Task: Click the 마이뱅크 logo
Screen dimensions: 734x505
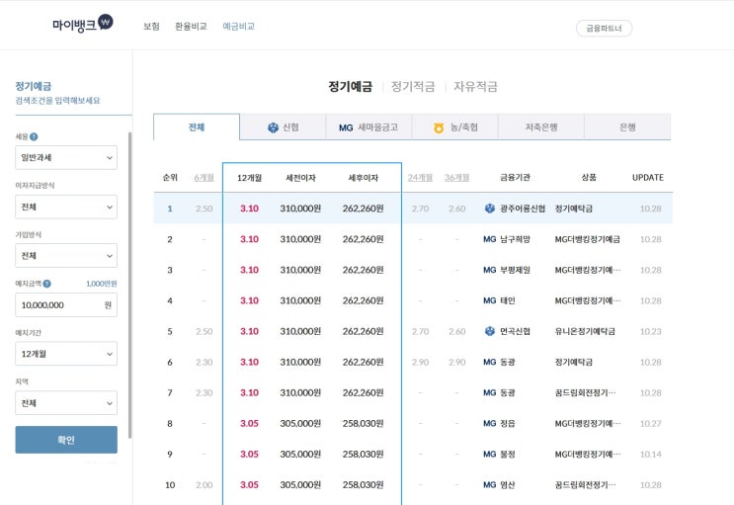Action: [x=82, y=24]
